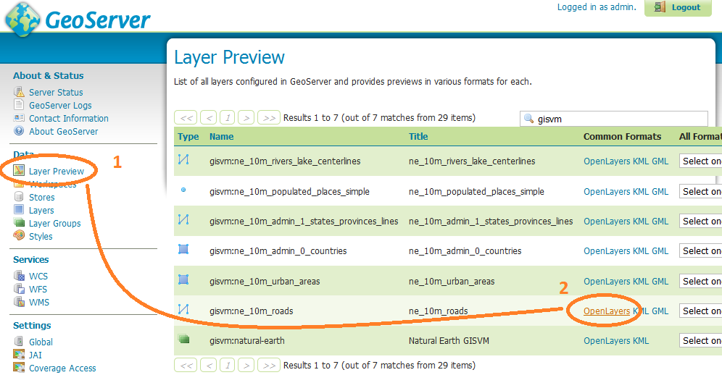Click the WMS service icon
This screenshot has height=375, width=722.
click(x=19, y=302)
